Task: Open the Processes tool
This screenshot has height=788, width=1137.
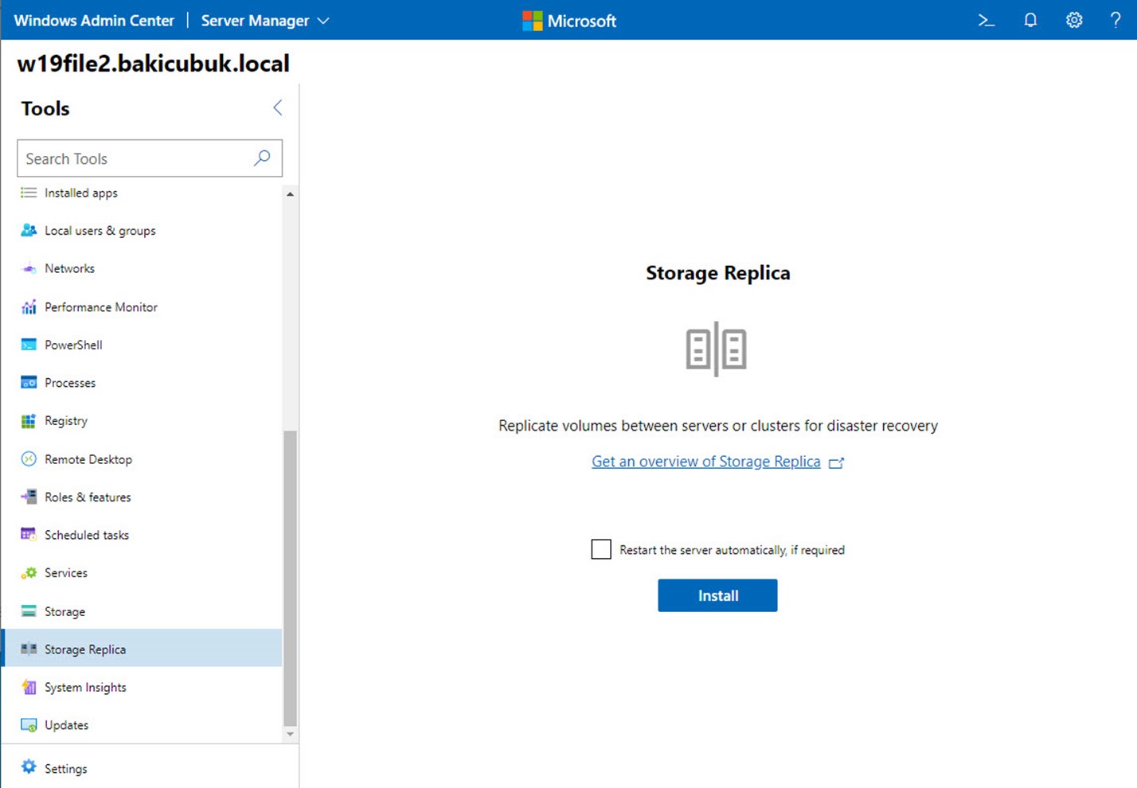Action: point(70,383)
